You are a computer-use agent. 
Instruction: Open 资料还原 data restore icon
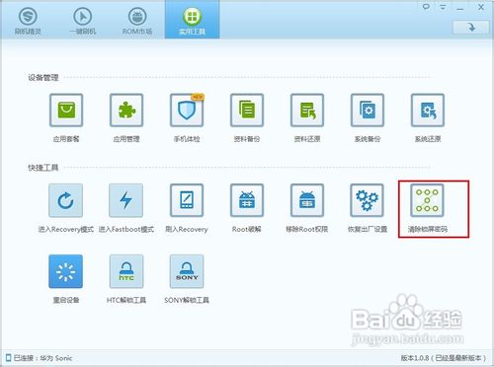click(307, 110)
